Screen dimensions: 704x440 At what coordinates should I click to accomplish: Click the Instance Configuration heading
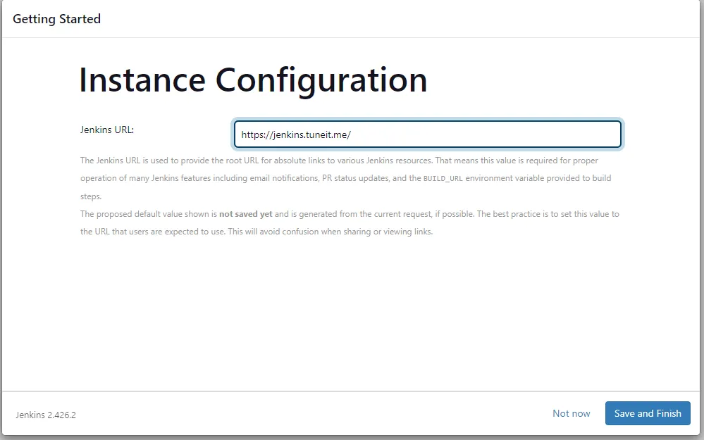(253, 80)
